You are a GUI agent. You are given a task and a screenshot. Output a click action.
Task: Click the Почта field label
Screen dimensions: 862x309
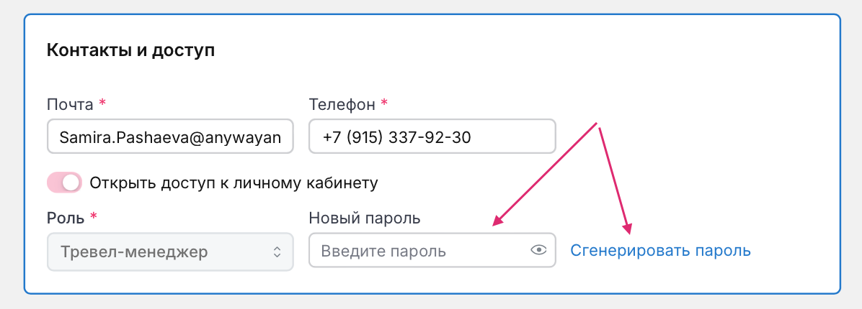pyautogui.click(x=70, y=105)
